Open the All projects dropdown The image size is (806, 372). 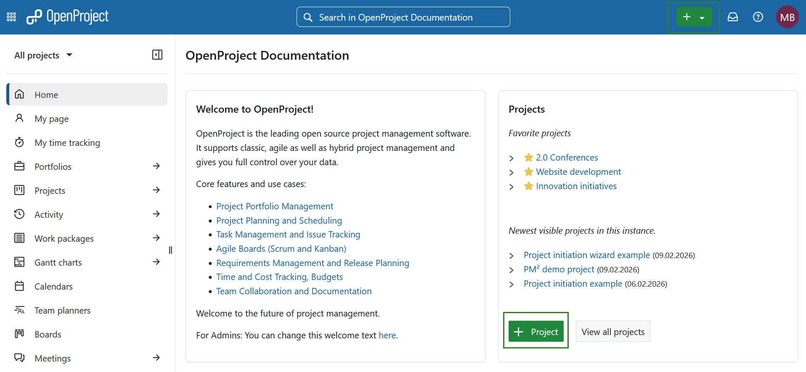point(43,55)
